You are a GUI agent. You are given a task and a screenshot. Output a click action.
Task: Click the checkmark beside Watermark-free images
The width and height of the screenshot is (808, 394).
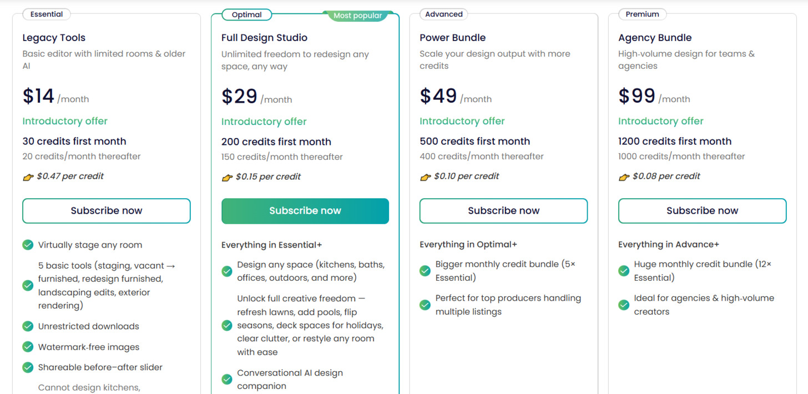click(28, 347)
